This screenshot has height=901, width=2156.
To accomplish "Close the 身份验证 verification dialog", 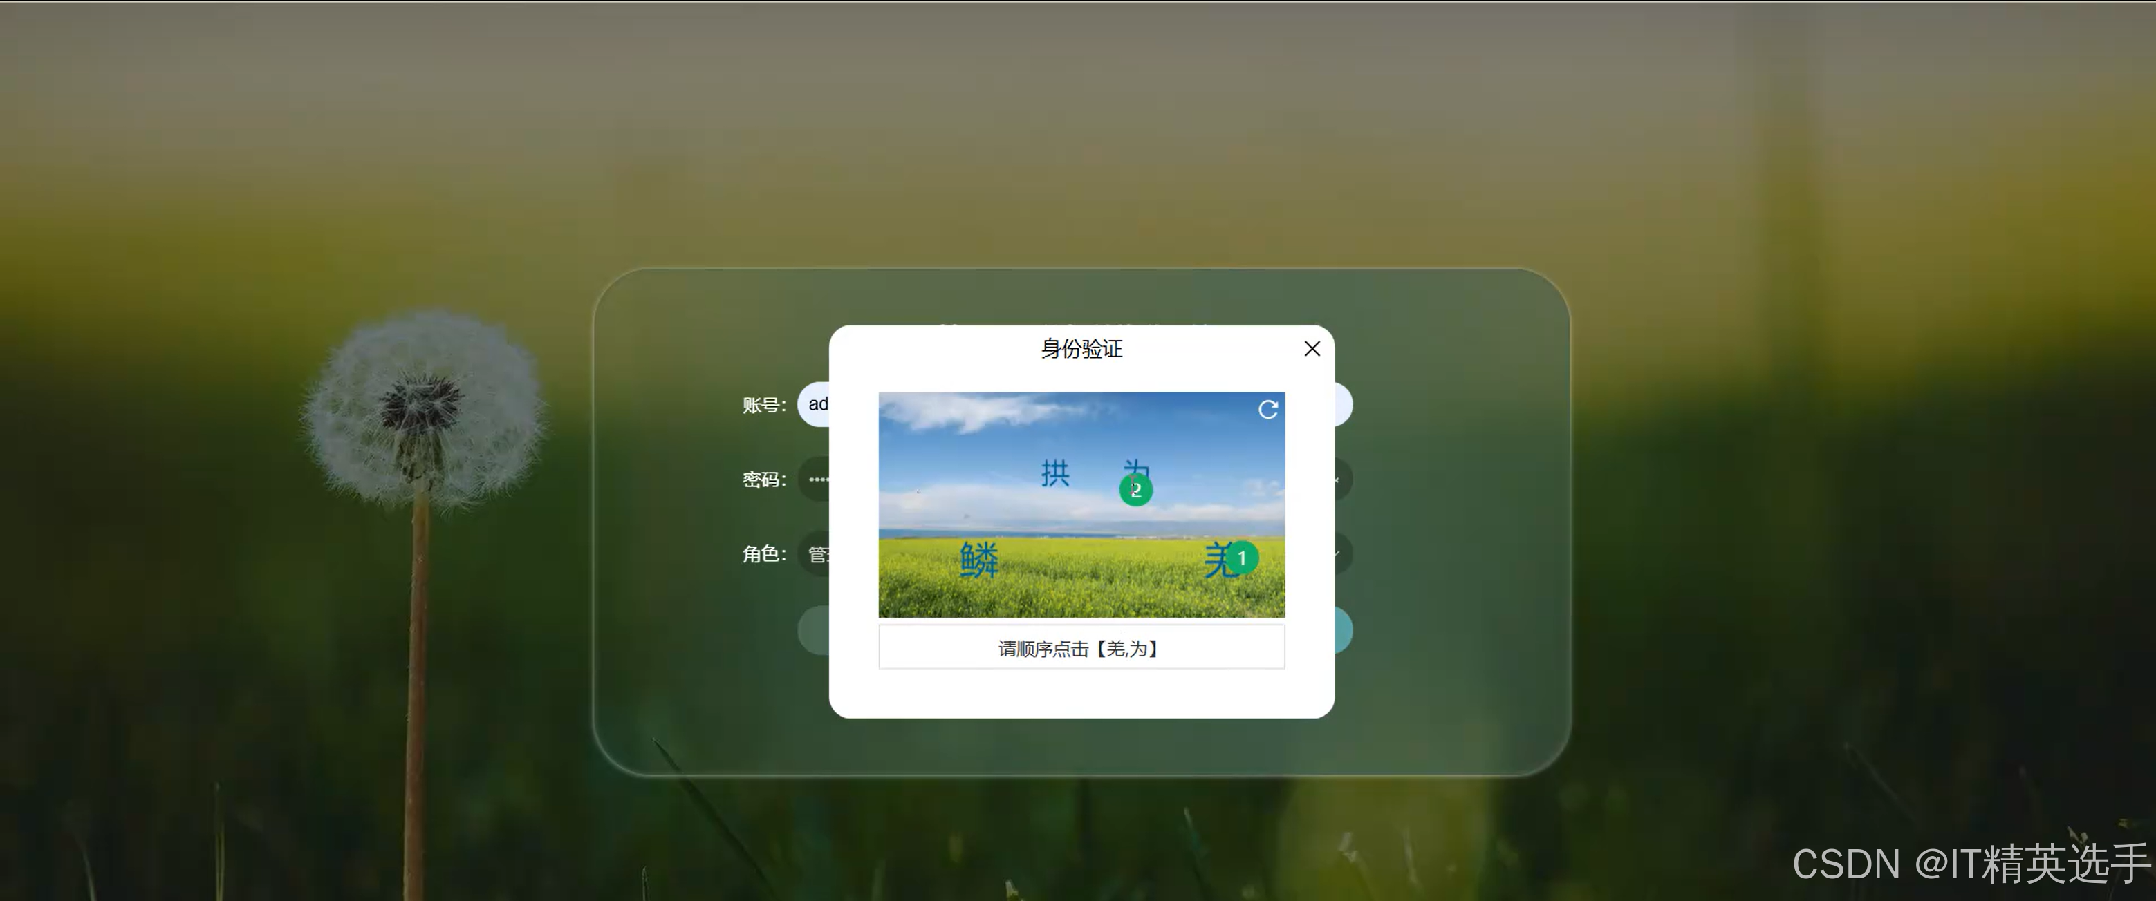I will tap(1312, 349).
